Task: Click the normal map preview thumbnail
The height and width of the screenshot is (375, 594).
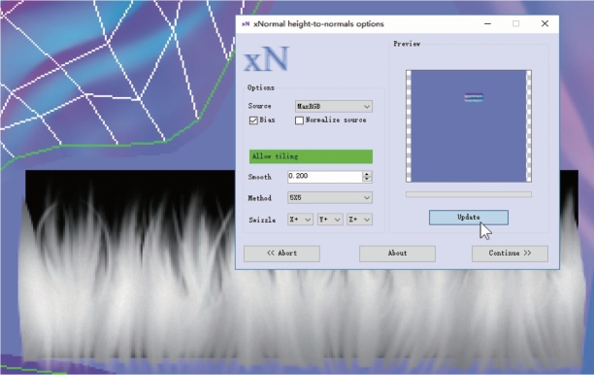Action: (469, 126)
